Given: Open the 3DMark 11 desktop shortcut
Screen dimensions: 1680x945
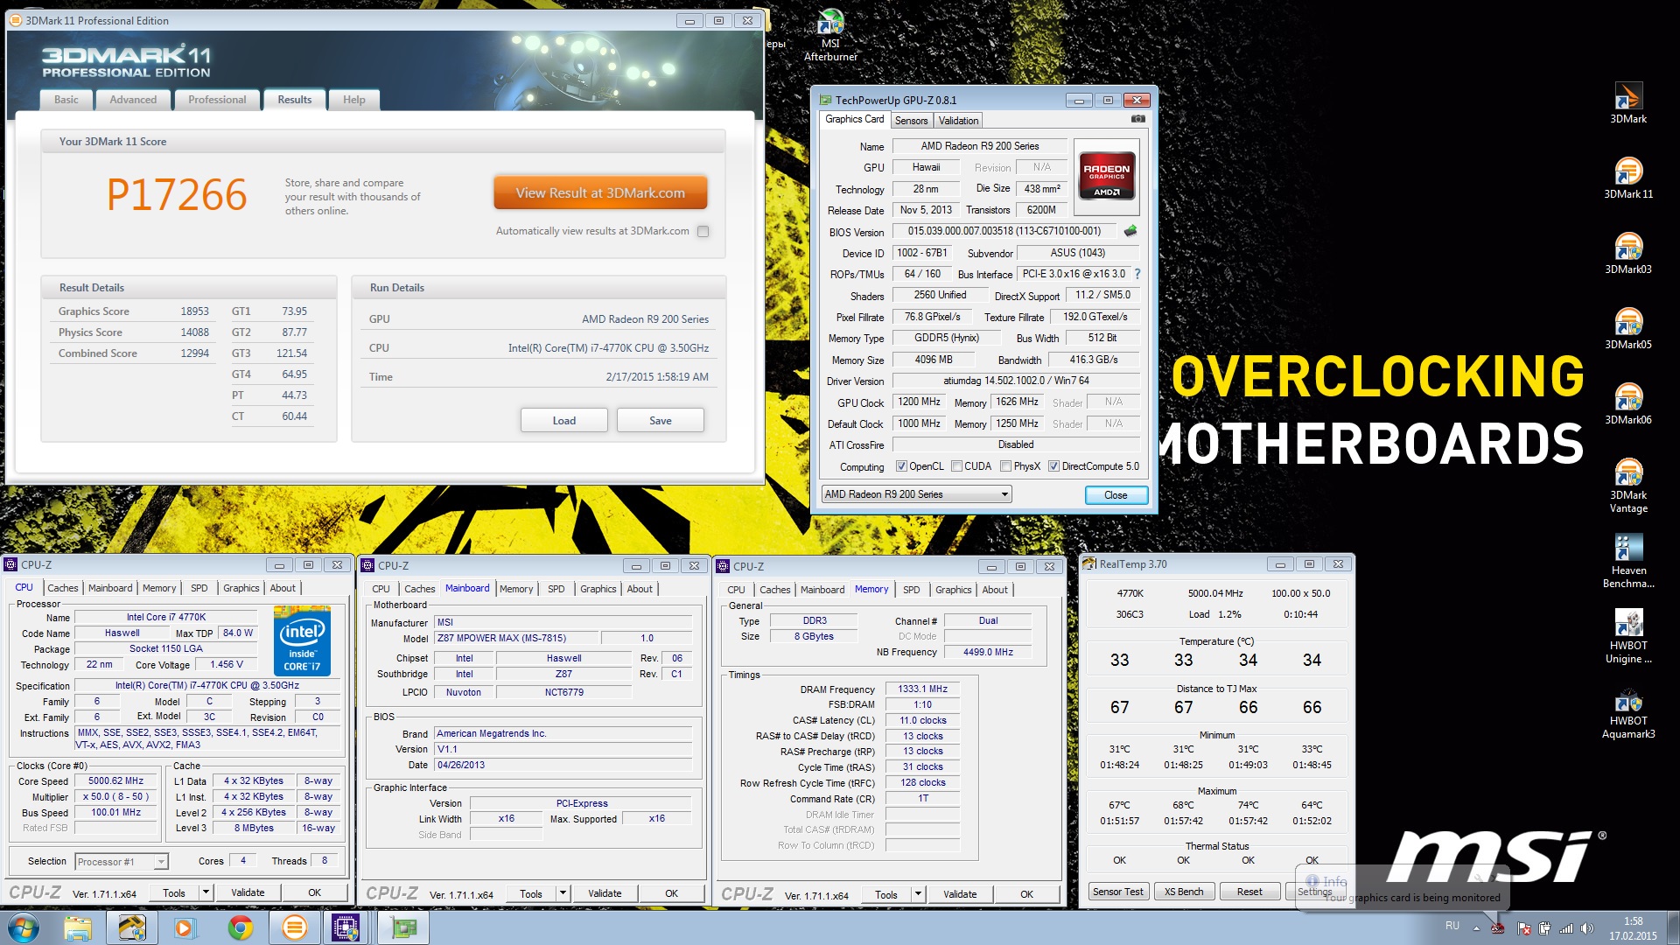Looking at the screenshot, I should click(x=1627, y=178).
